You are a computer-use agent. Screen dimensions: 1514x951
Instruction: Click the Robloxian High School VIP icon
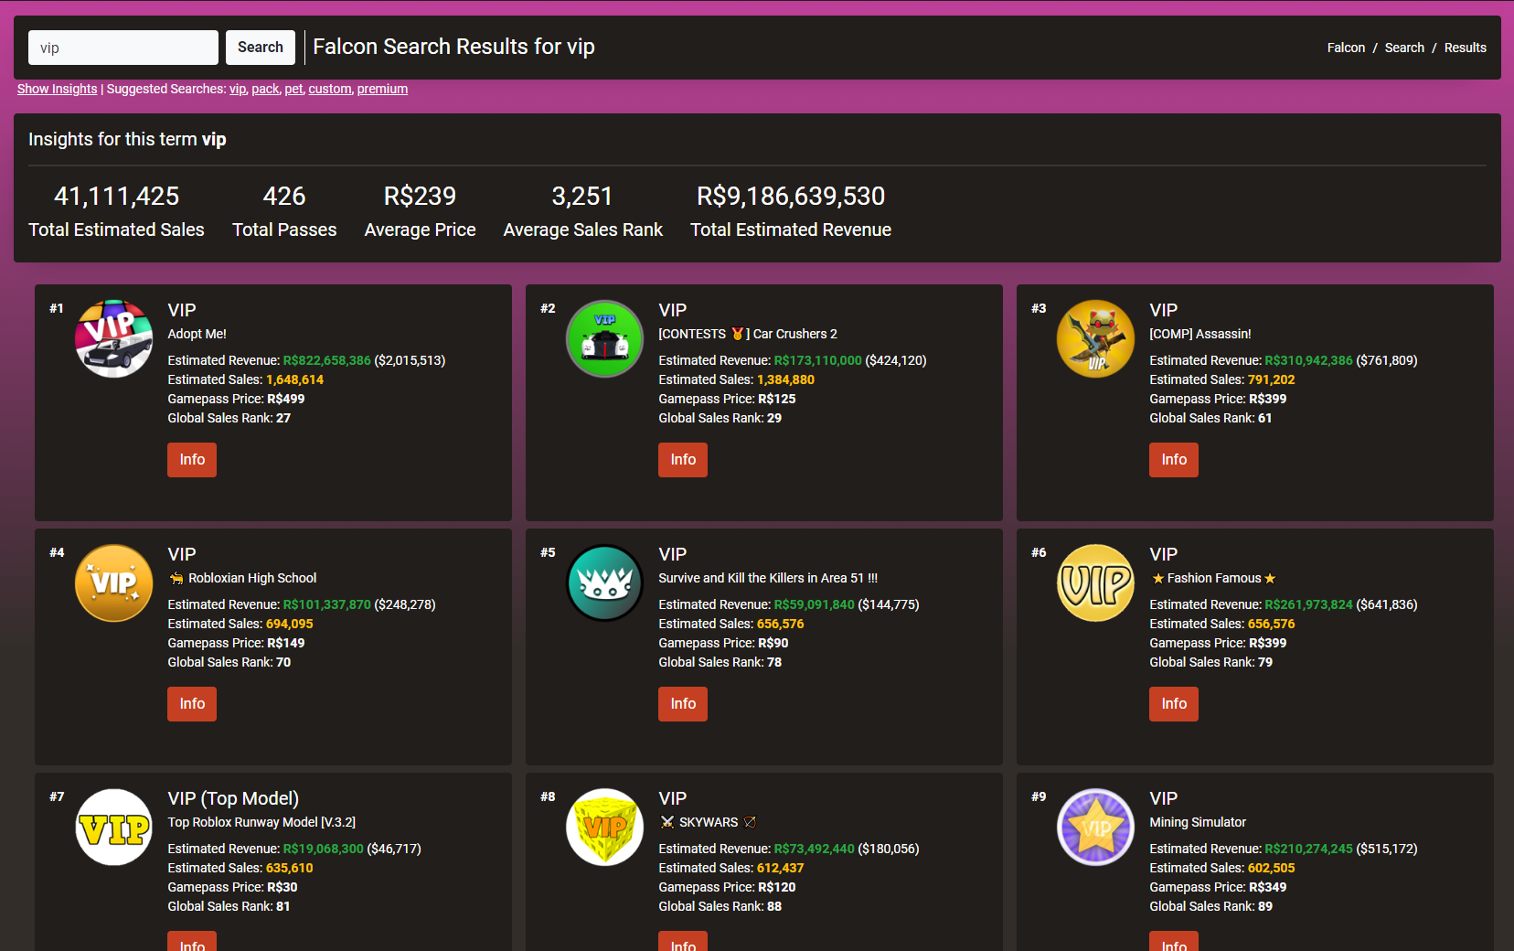[113, 582]
